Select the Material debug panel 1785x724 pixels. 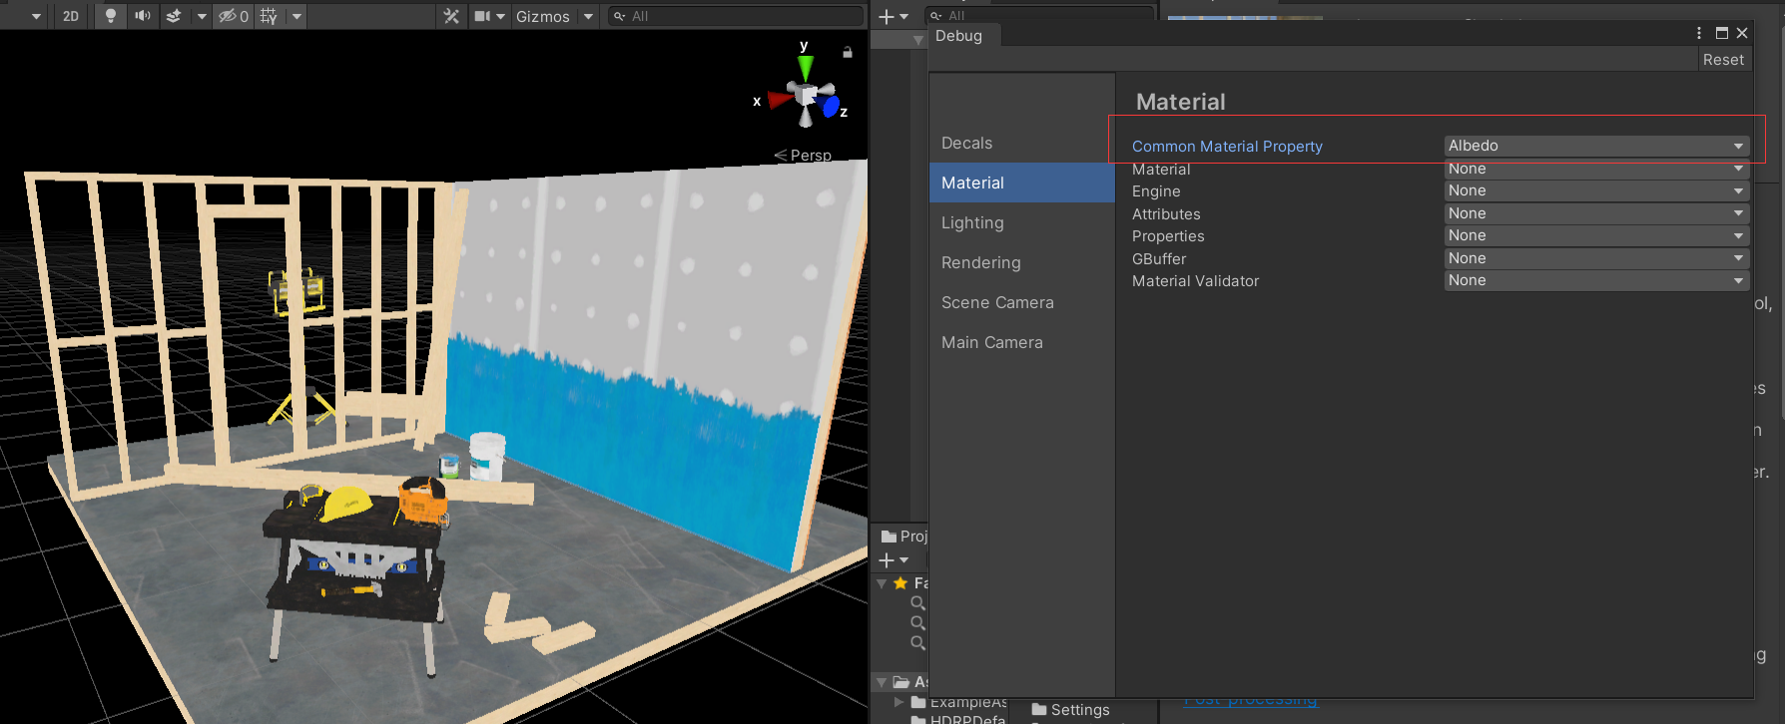tap(1022, 183)
